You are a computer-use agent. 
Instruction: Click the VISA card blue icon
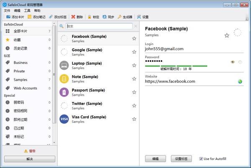coord(64,119)
